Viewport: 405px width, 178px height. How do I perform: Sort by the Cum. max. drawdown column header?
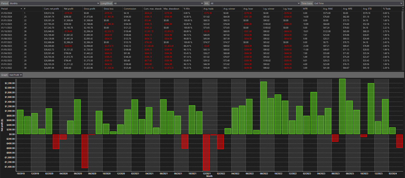[x=152, y=8]
